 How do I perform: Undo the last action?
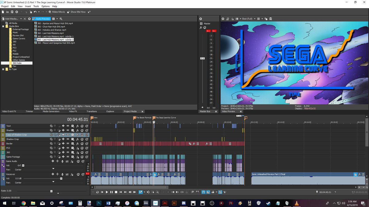(35, 12)
